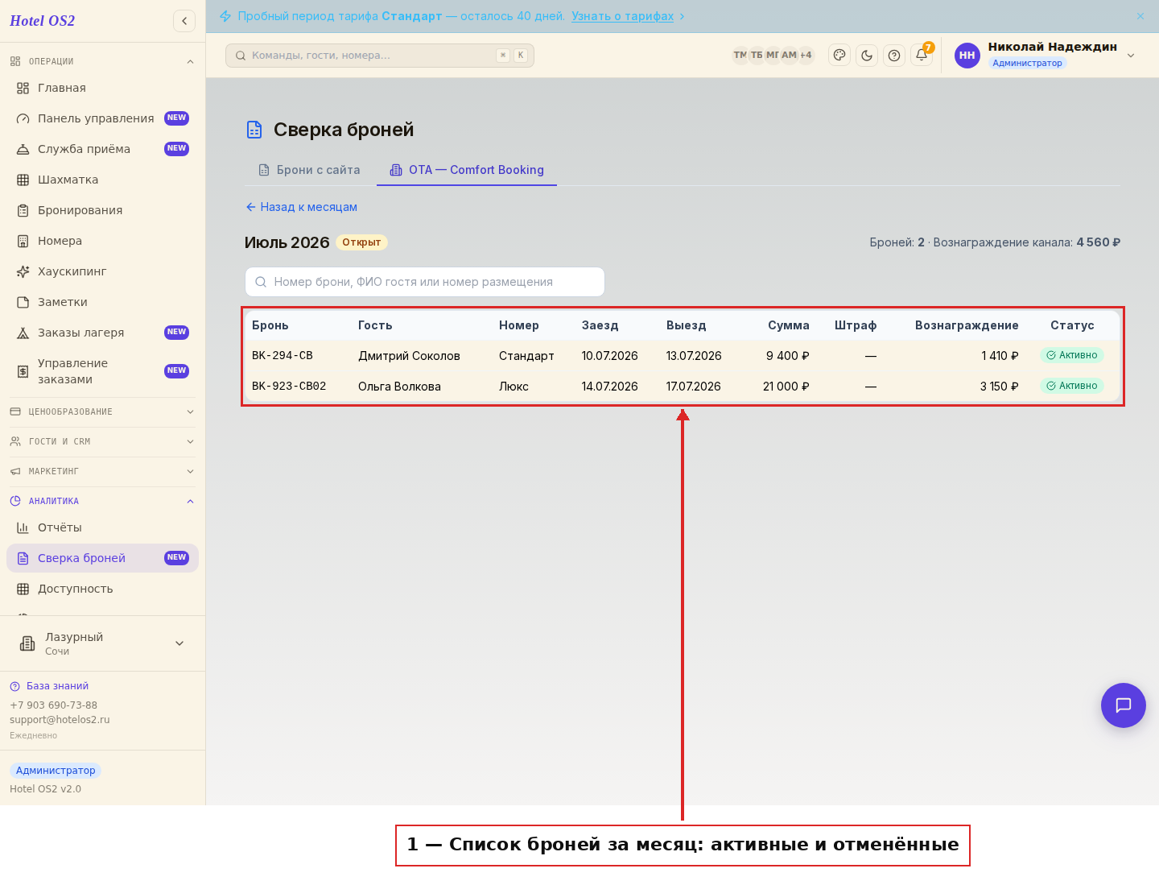Click the Доступность grid icon
The image size is (1159, 885).
click(23, 589)
